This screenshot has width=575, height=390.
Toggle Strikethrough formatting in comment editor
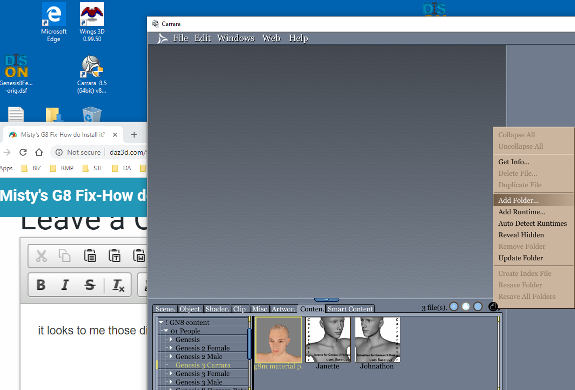[90, 285]
